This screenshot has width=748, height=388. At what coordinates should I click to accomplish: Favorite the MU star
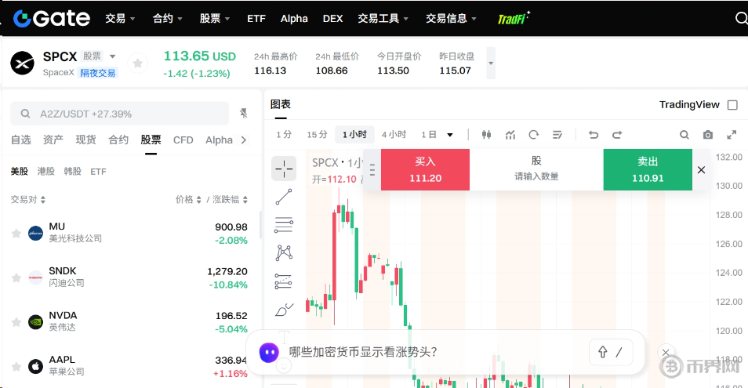[x=16, y=233]
